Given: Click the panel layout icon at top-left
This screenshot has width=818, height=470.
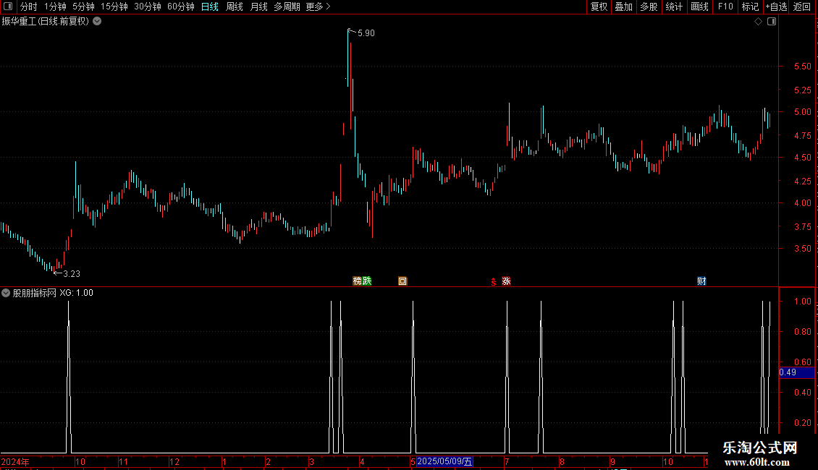Looking at the screenshot, I should click(8, 7).
